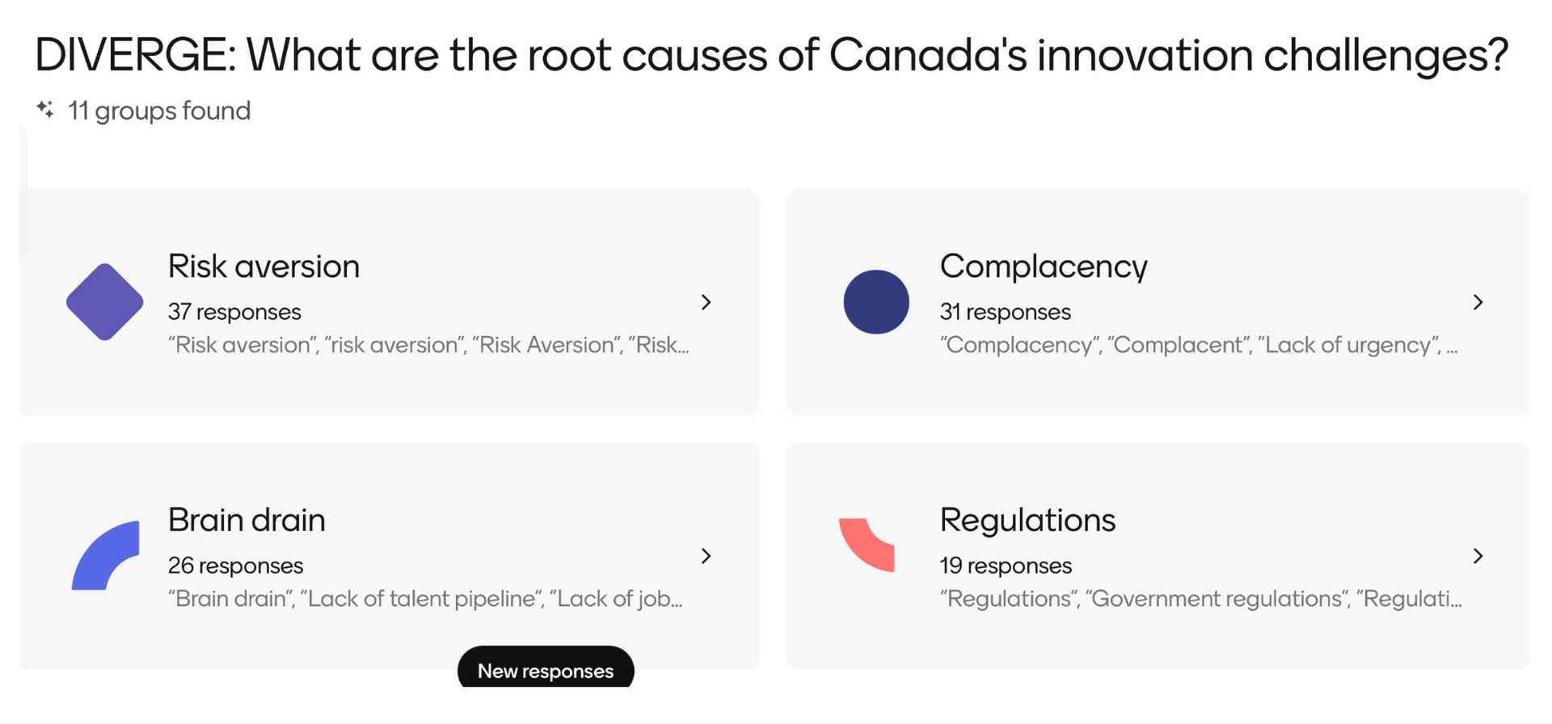Expand the Brain drain group chevron
The image size is (1552, 724).
pos(706,556)
